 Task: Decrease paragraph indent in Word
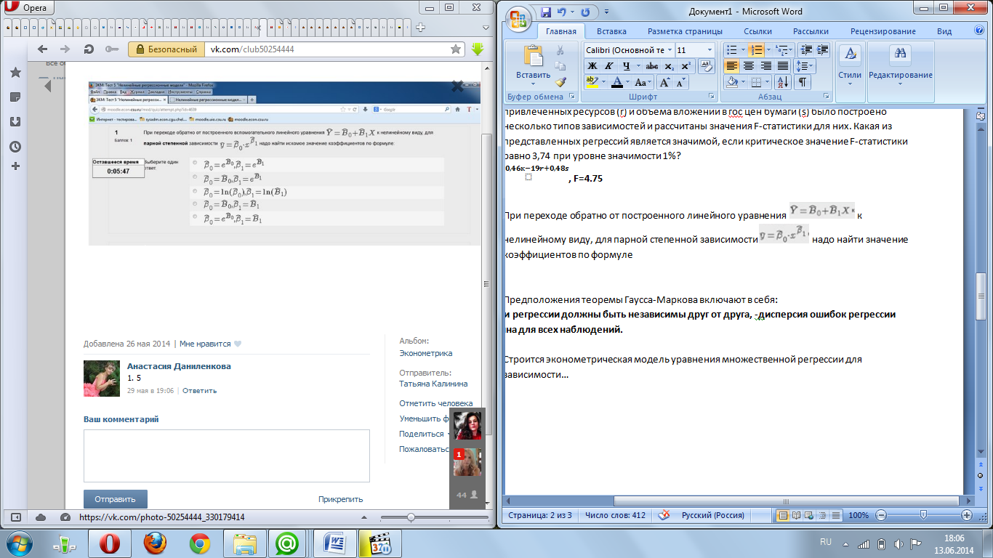pos(805,50)
